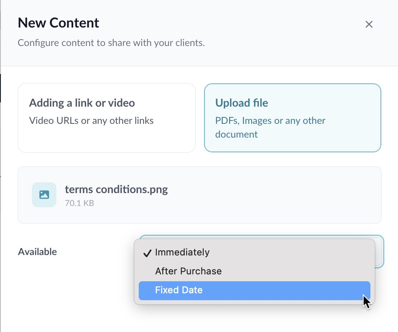
Task: Close the New Content dialog
Action: [369, 25]
